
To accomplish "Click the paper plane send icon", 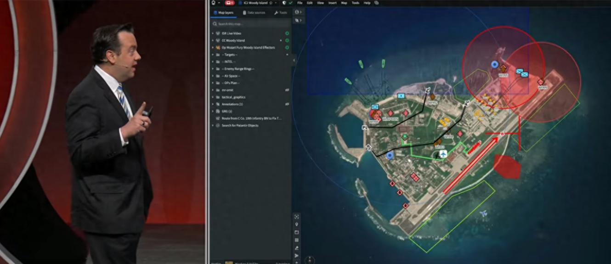I will coord(297,256).
